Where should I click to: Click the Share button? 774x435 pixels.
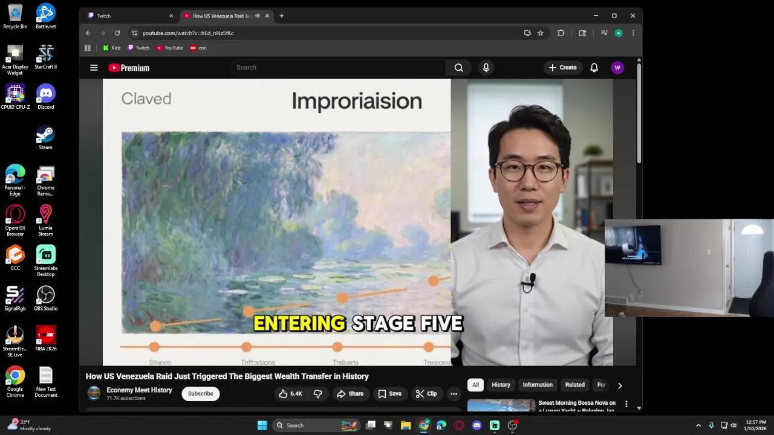(x=350, y=394)
